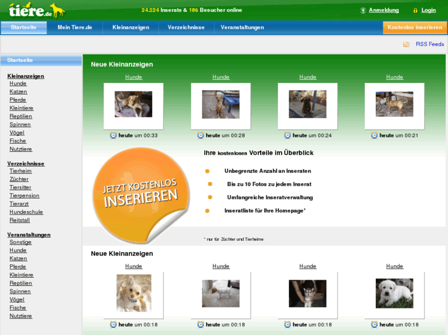
Task: Open the dog photo posted at 00:21
Action: coord(394,104)
